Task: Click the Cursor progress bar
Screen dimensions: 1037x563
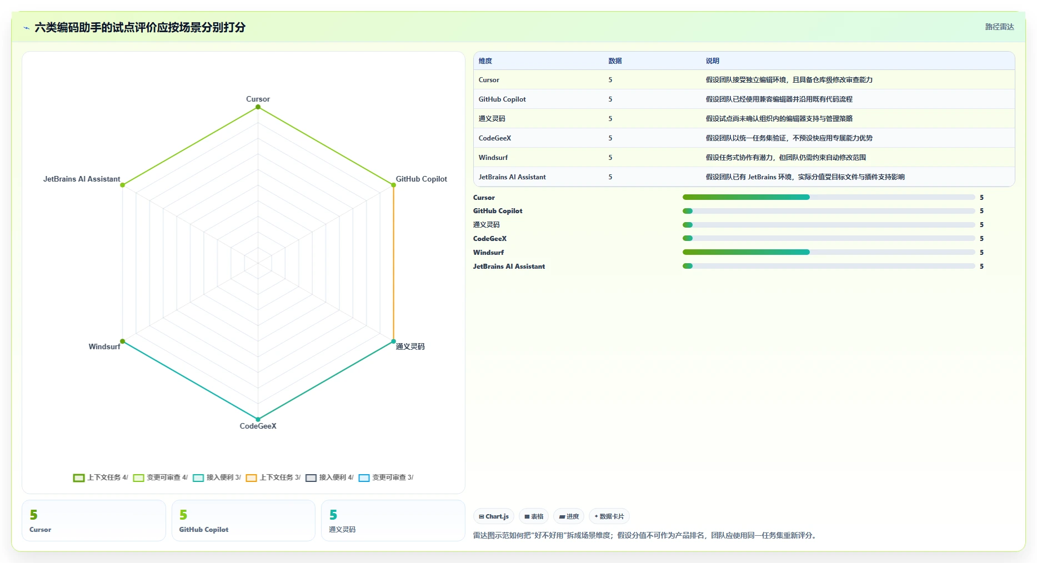Action: tap(829, 197)
